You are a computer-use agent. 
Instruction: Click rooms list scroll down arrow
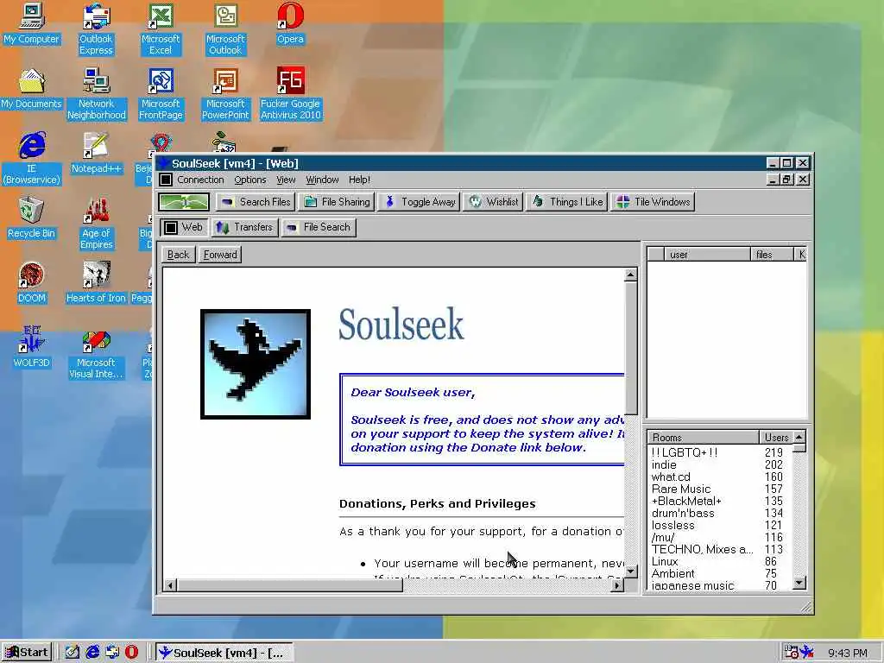point(799,583)
